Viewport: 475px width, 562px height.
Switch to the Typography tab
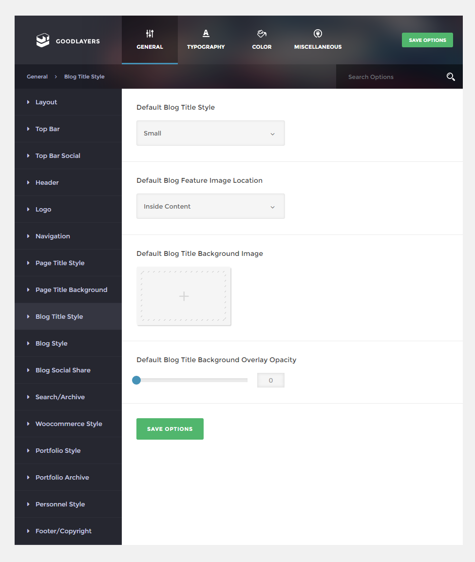point(206,40)
